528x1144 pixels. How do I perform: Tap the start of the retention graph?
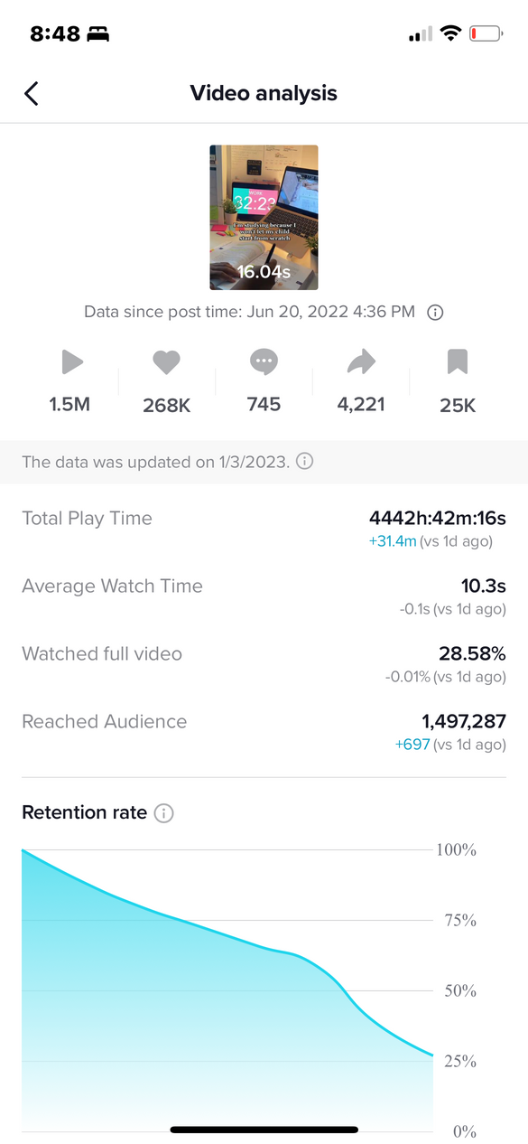23,851
